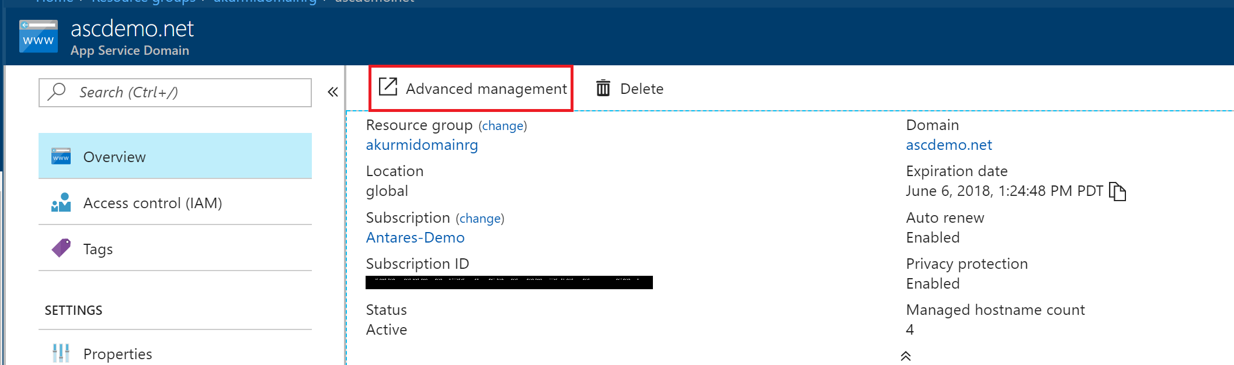Click the Delete trash can icon

(x=603, y=89)
